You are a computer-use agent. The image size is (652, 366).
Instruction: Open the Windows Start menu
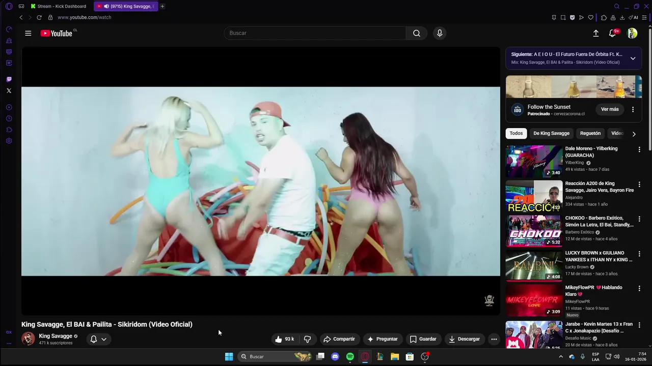click(x=229, y=357)
